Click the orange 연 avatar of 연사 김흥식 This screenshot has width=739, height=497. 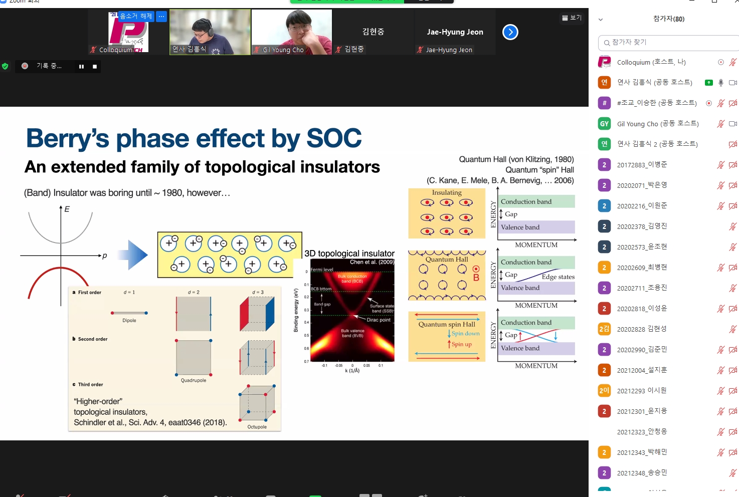605,82
